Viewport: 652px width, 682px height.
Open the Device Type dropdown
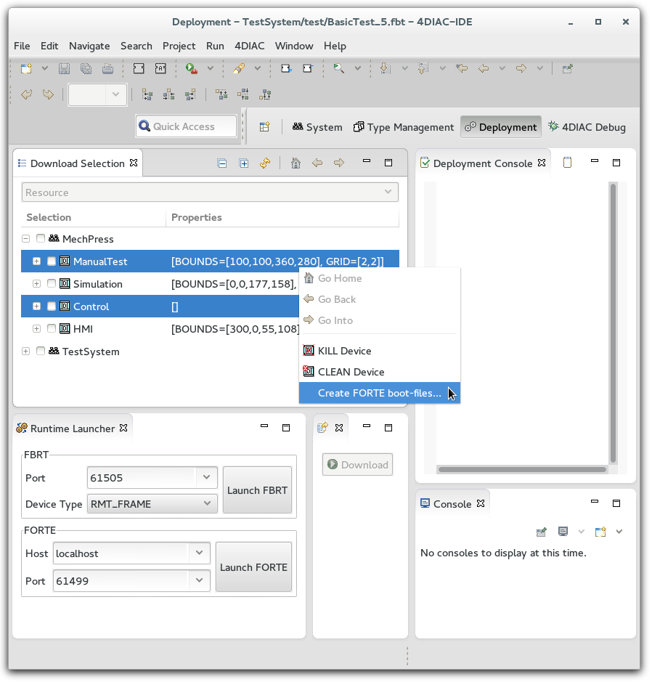click(x=206, y=503)
